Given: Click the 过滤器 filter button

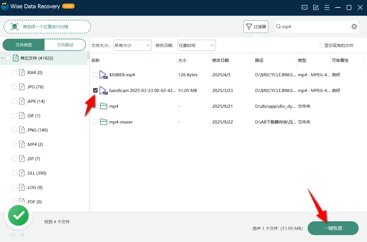Looking at the screenshot, I should (x=256, y=27).
